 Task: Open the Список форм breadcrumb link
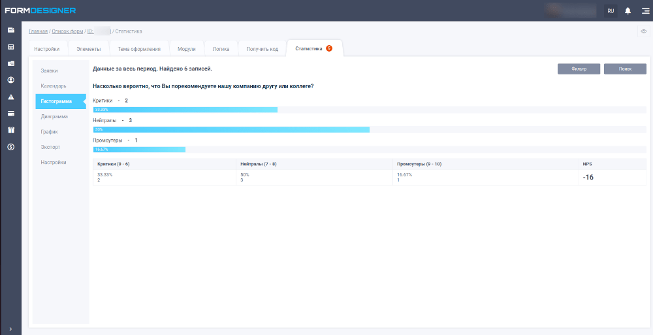tap(67, 31)
